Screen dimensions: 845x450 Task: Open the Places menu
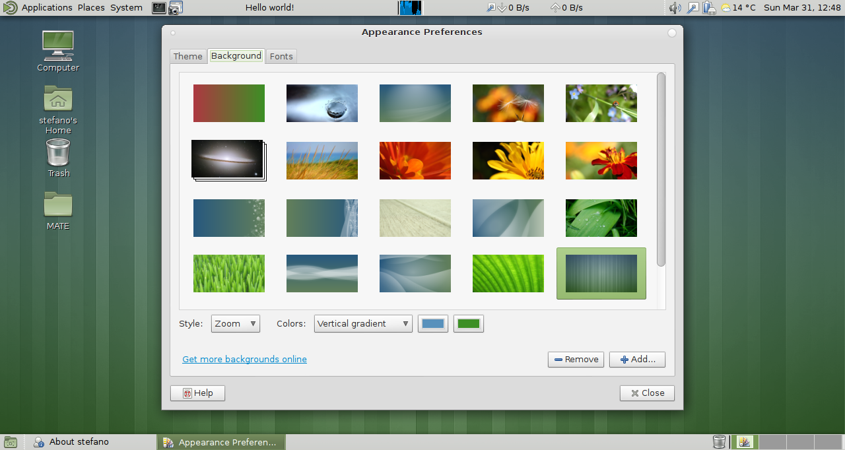91,8
